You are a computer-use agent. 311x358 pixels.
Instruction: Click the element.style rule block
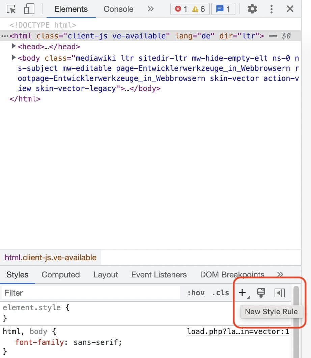[x=145, y=313]
